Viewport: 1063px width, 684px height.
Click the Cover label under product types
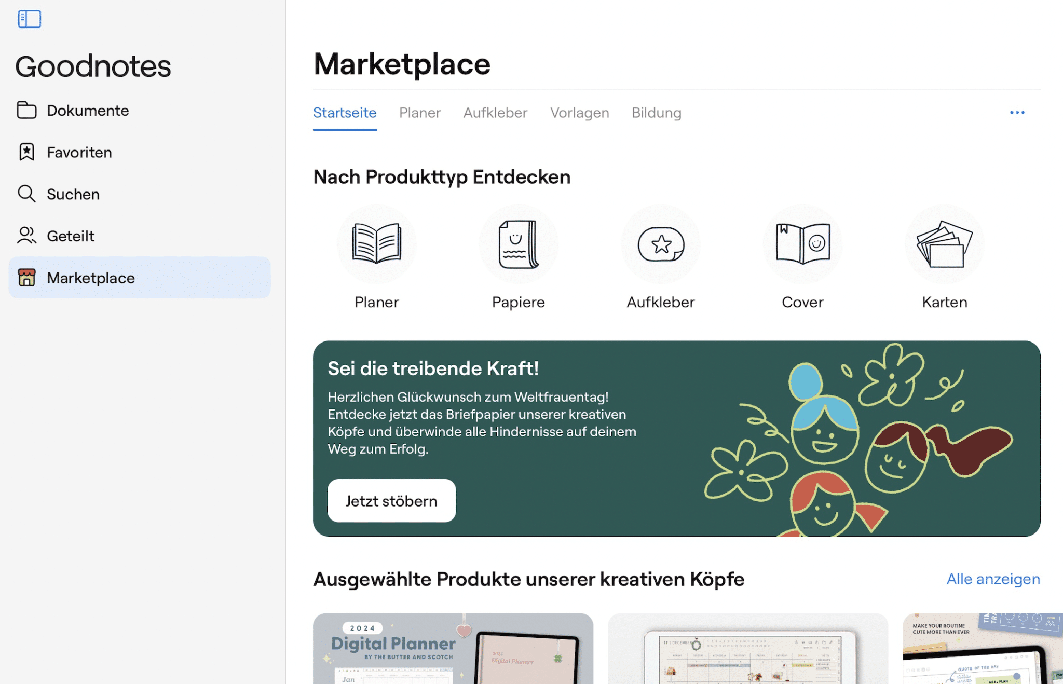(x=802, y=302)
